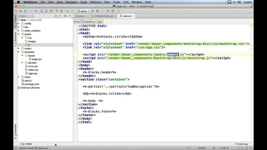Click the Synchronize refresh icon

25,11
